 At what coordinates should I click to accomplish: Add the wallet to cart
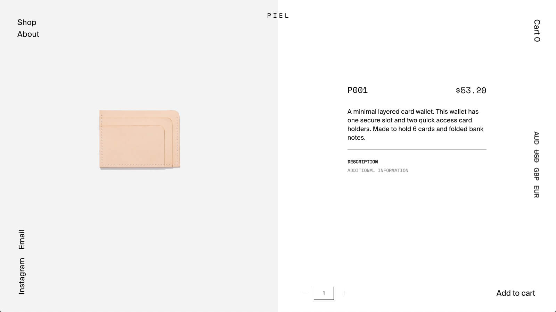coord(516,293)
